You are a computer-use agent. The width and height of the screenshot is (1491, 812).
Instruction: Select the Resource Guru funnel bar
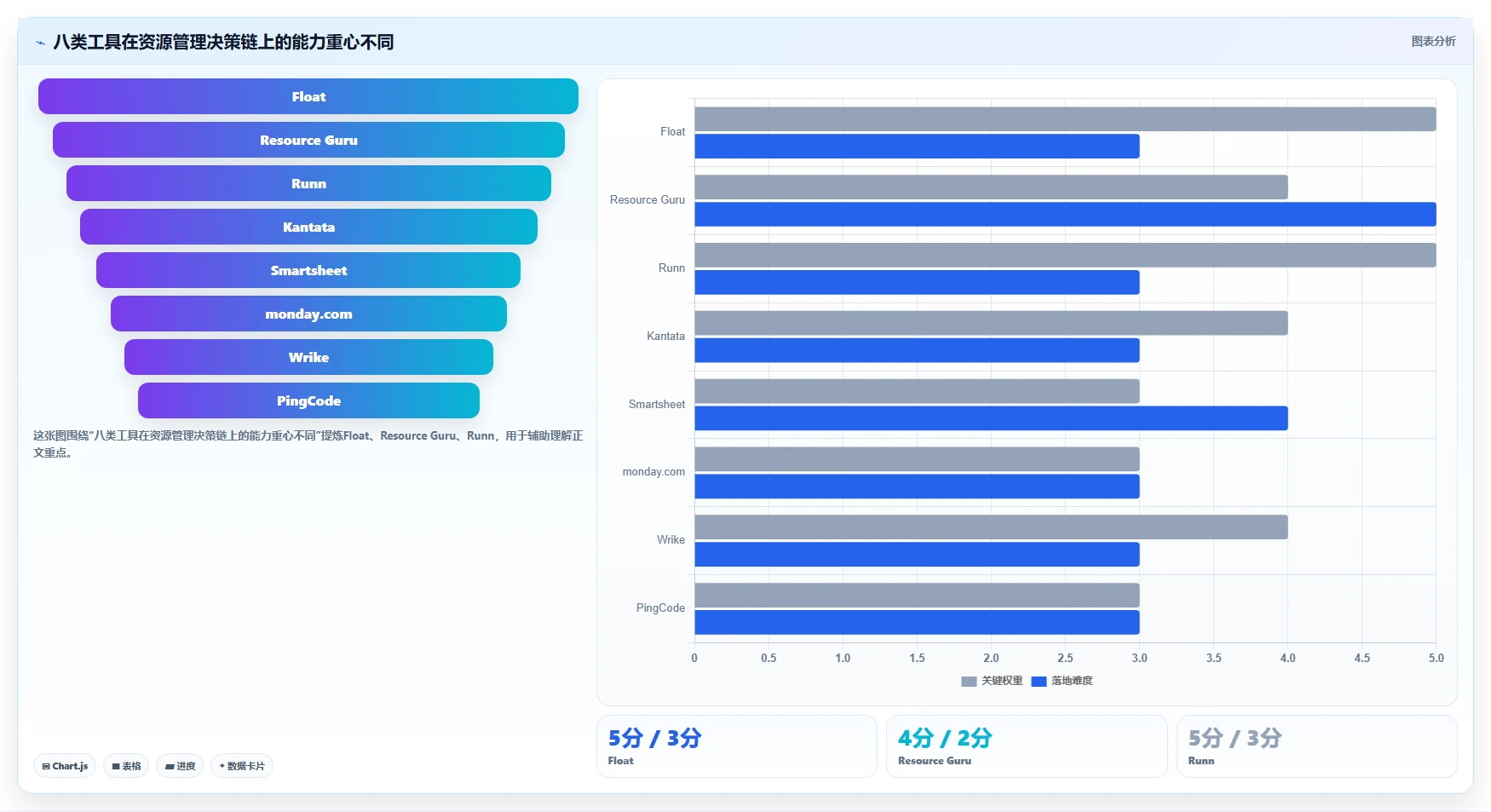pos(308,140)
